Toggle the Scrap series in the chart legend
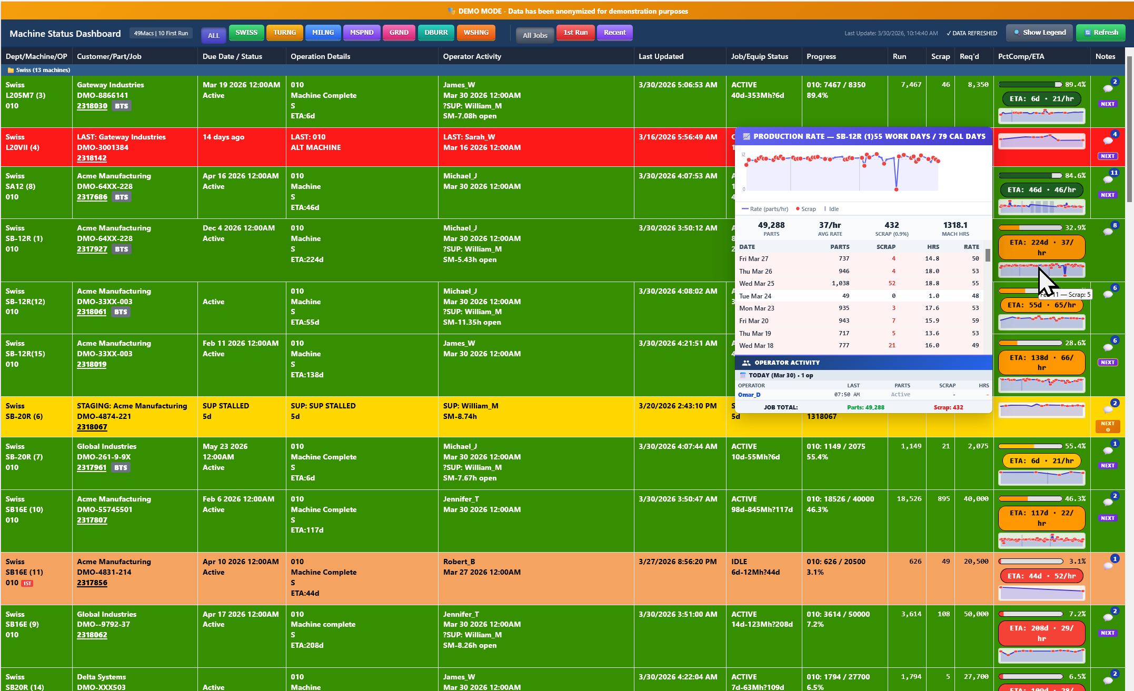 (x=805, y=209)
